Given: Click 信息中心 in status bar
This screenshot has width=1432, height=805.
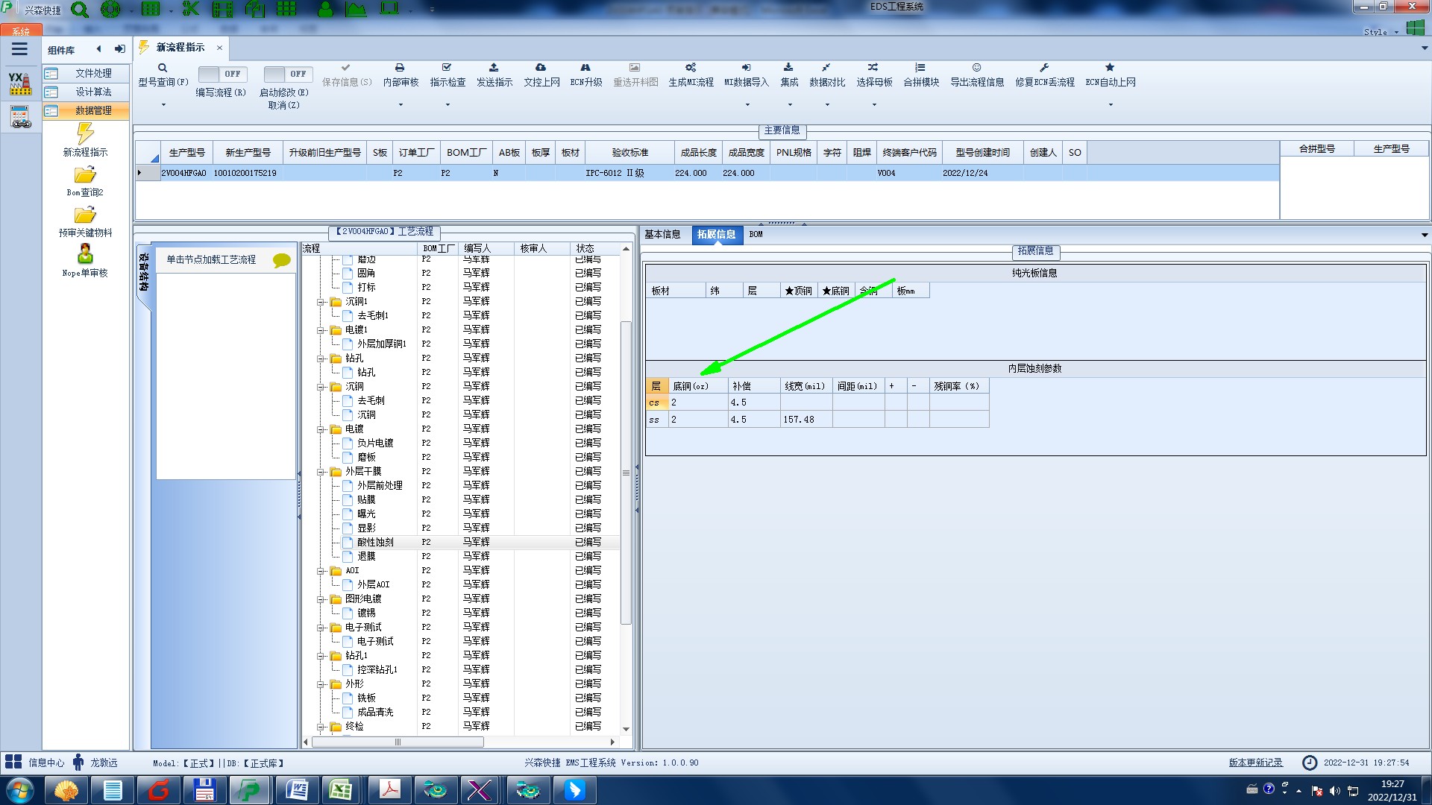Looking at the screenshot, I should coord(36,763).
